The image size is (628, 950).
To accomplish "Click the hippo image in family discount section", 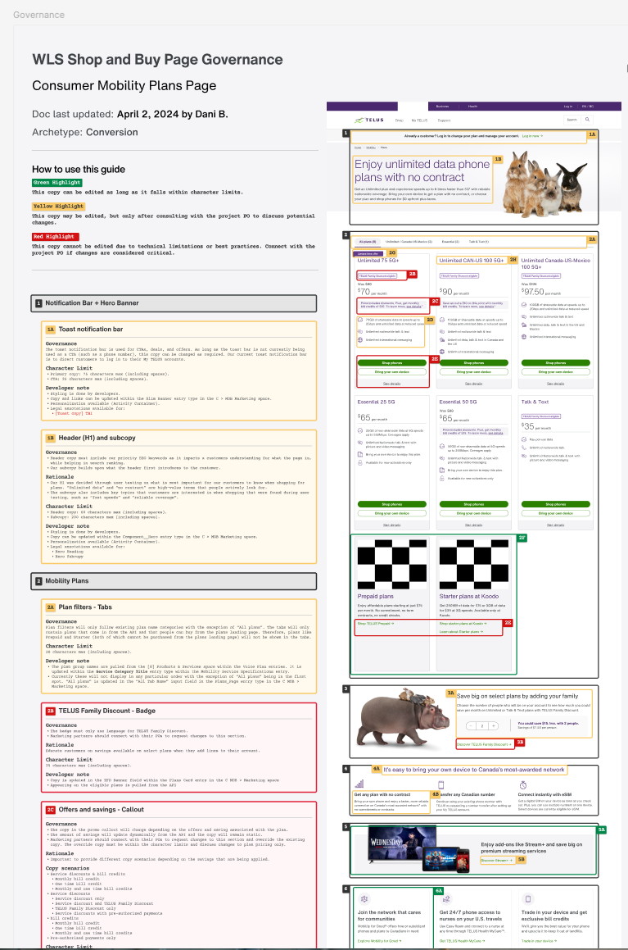I will (402, 718).
